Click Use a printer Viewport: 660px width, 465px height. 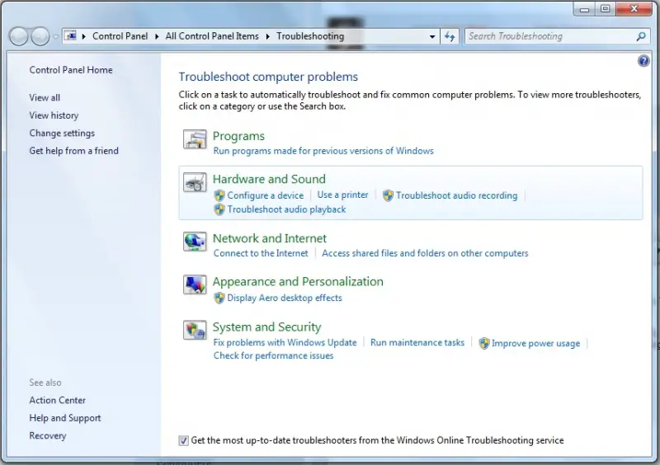click(x=342, y=195)
